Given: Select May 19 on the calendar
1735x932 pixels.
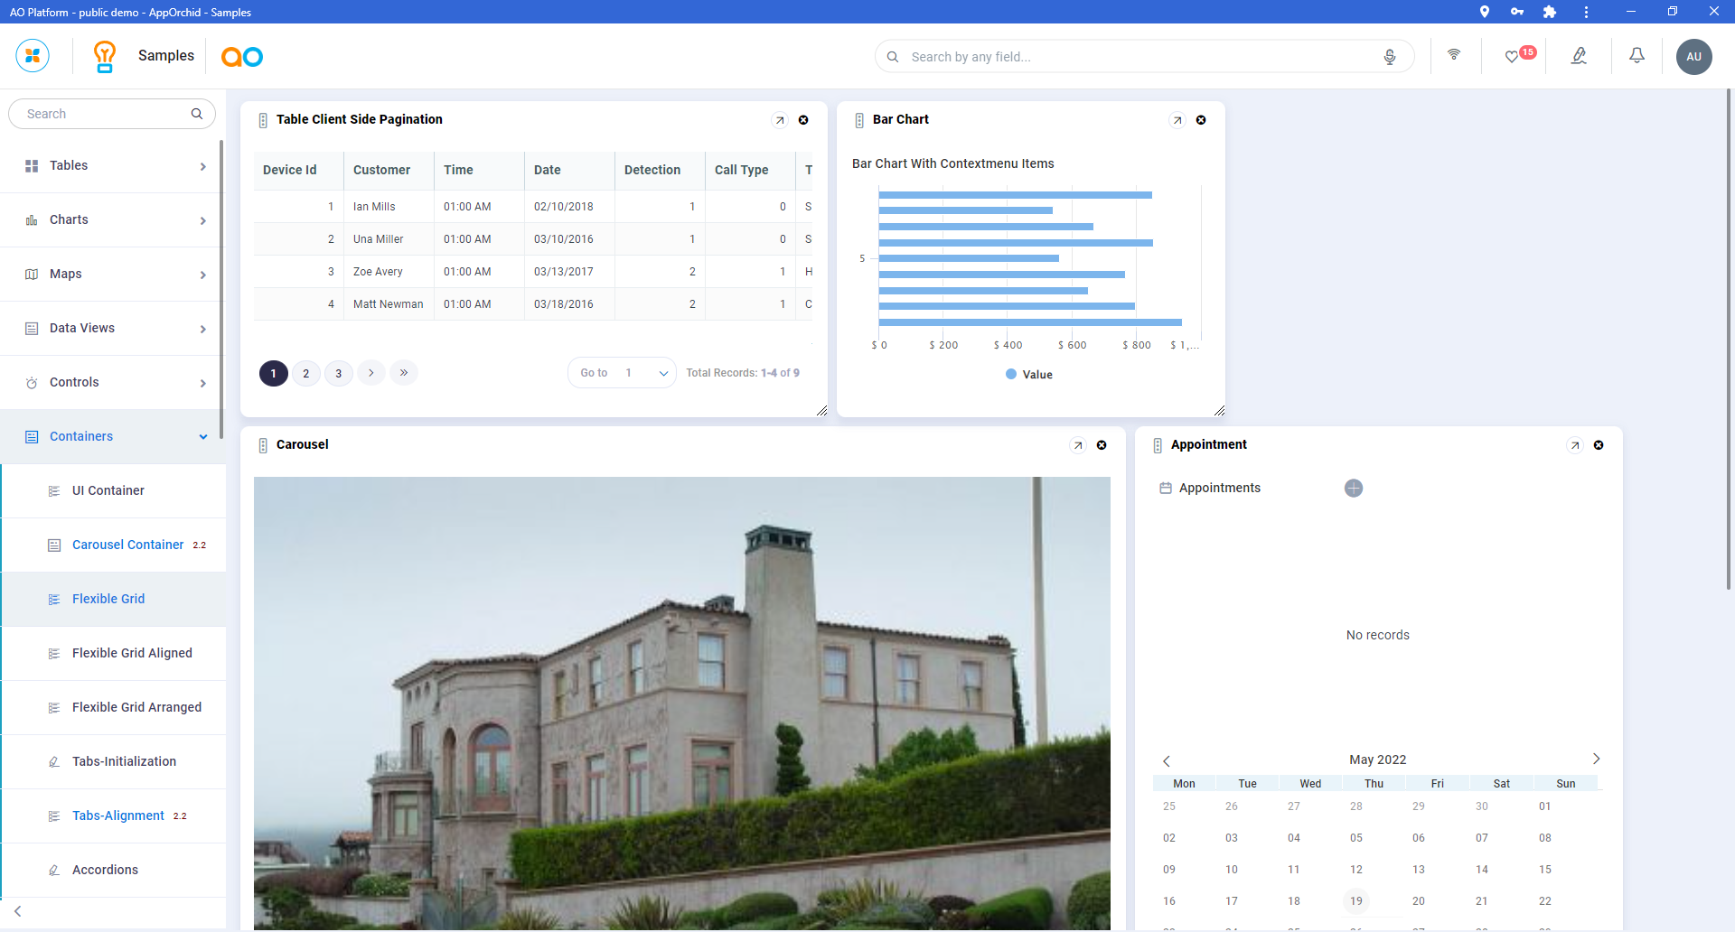Looking at the screenshot, I should coord(1355,901).
